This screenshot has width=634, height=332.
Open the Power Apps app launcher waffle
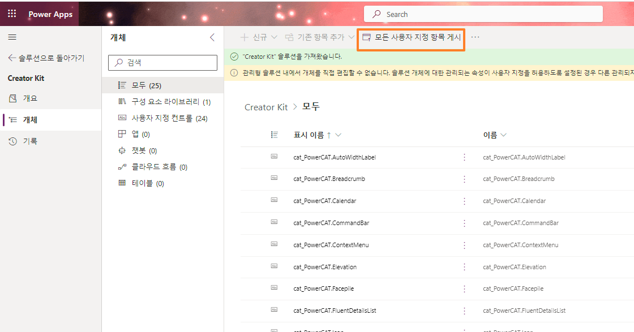pos(12,14)
